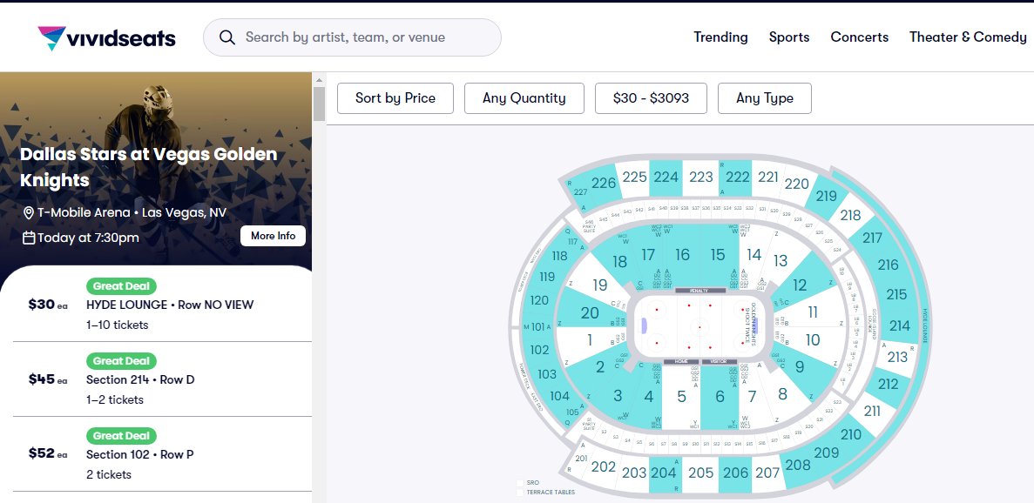Open the Sort by Price dropdown

(x=395, y=98)
